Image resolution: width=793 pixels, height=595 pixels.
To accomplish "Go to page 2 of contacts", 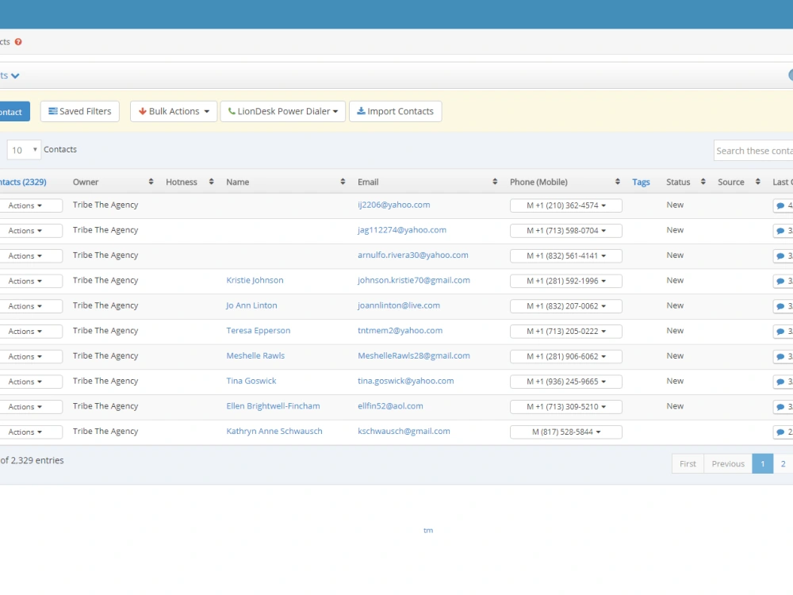I will point(783,463).
